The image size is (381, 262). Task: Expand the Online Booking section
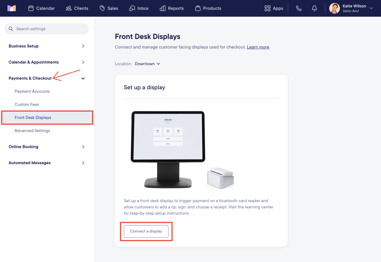(47, 147)
